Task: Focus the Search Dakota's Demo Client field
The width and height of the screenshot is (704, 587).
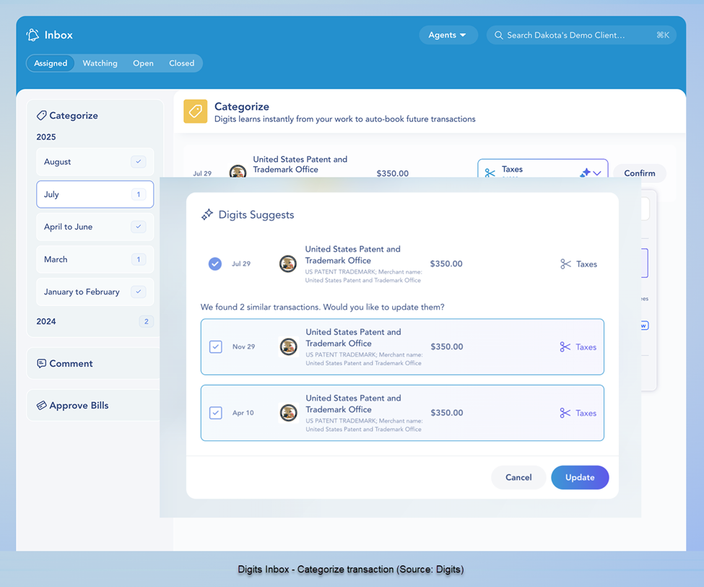Action: [581, 35]
